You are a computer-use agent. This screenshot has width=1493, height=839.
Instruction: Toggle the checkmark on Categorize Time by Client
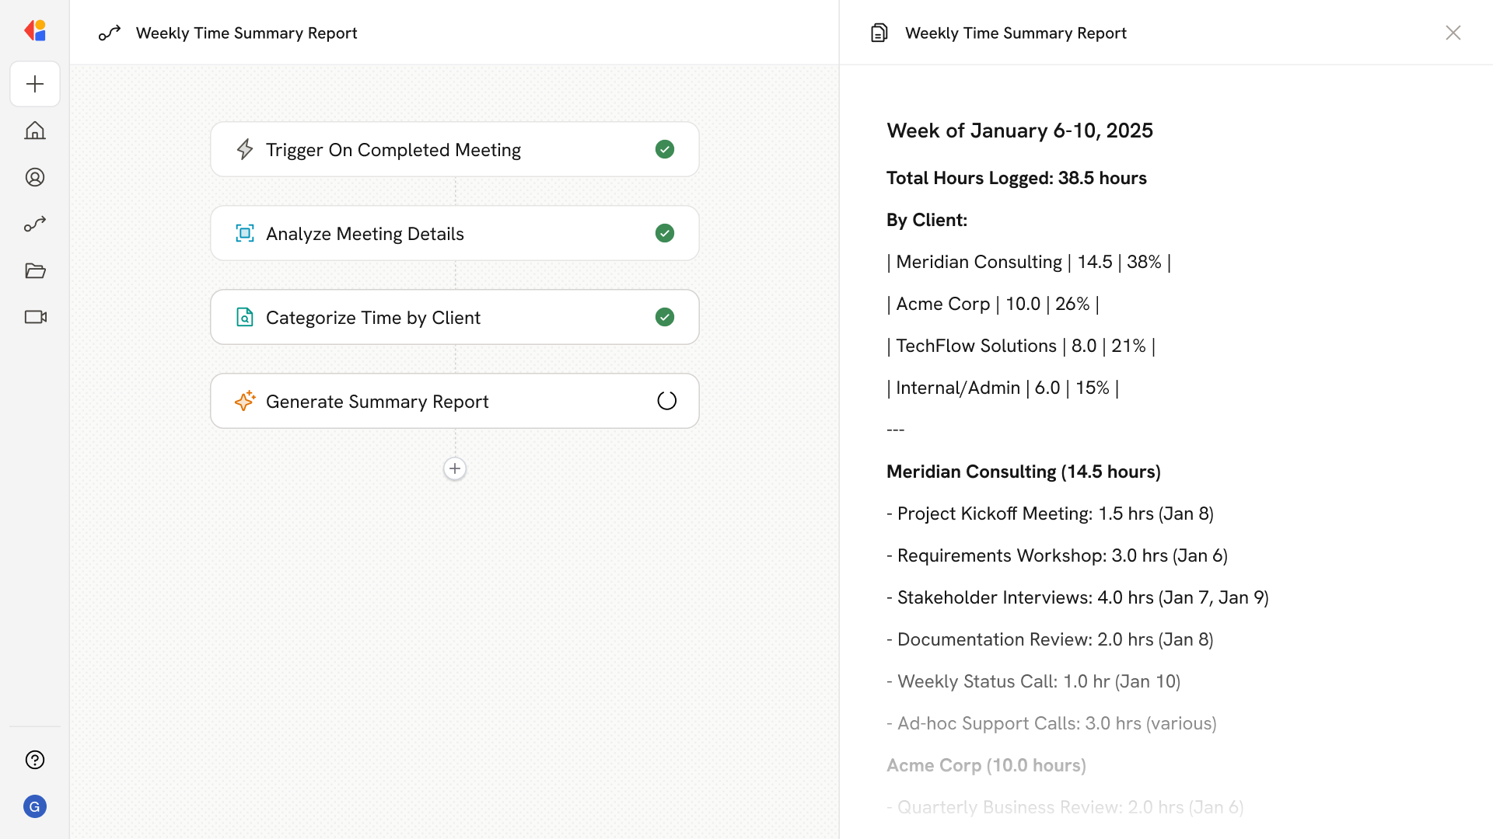[x=665, y=317]
